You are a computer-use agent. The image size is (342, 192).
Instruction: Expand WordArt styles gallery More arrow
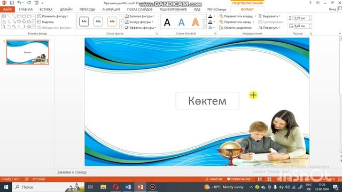(x=205, y=27)
